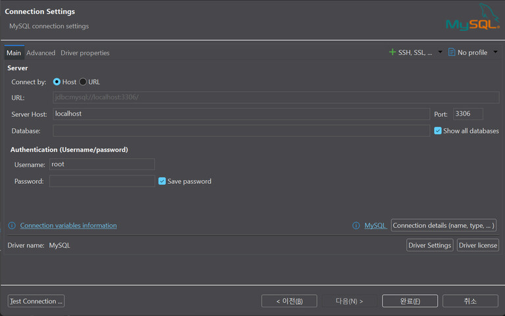
Task: Switch to the Main tab
Action: click(x=14, y=53)
